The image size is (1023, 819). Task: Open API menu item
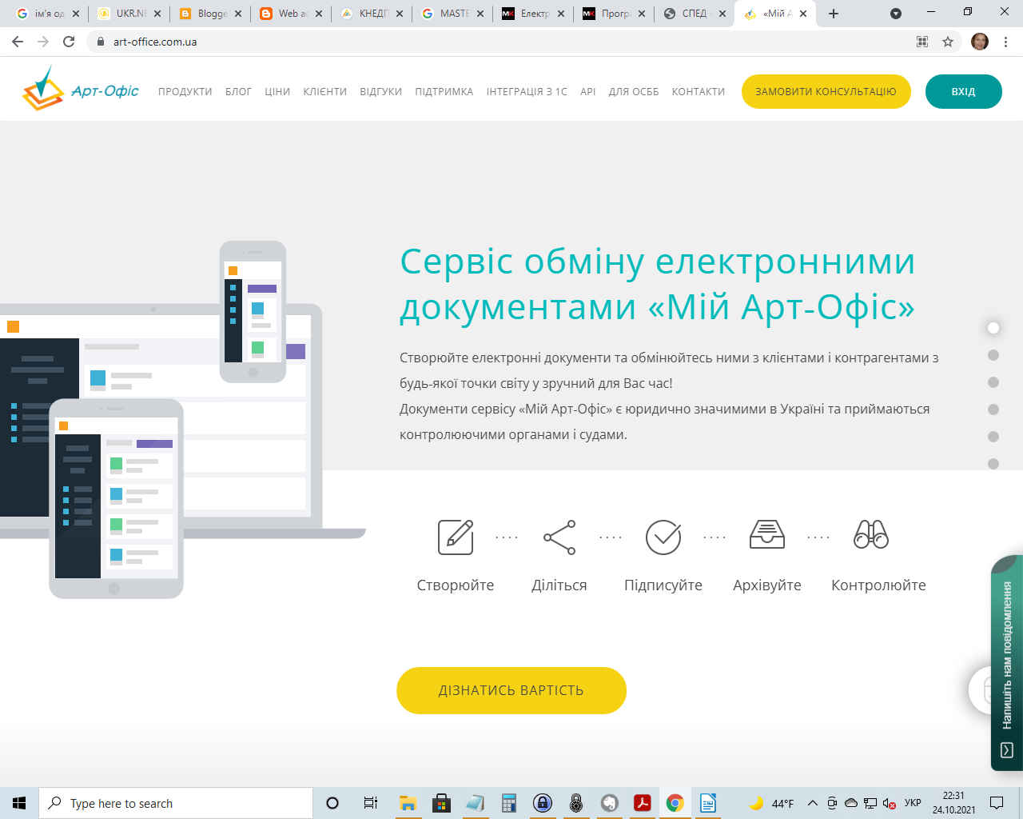pos(588,92)
